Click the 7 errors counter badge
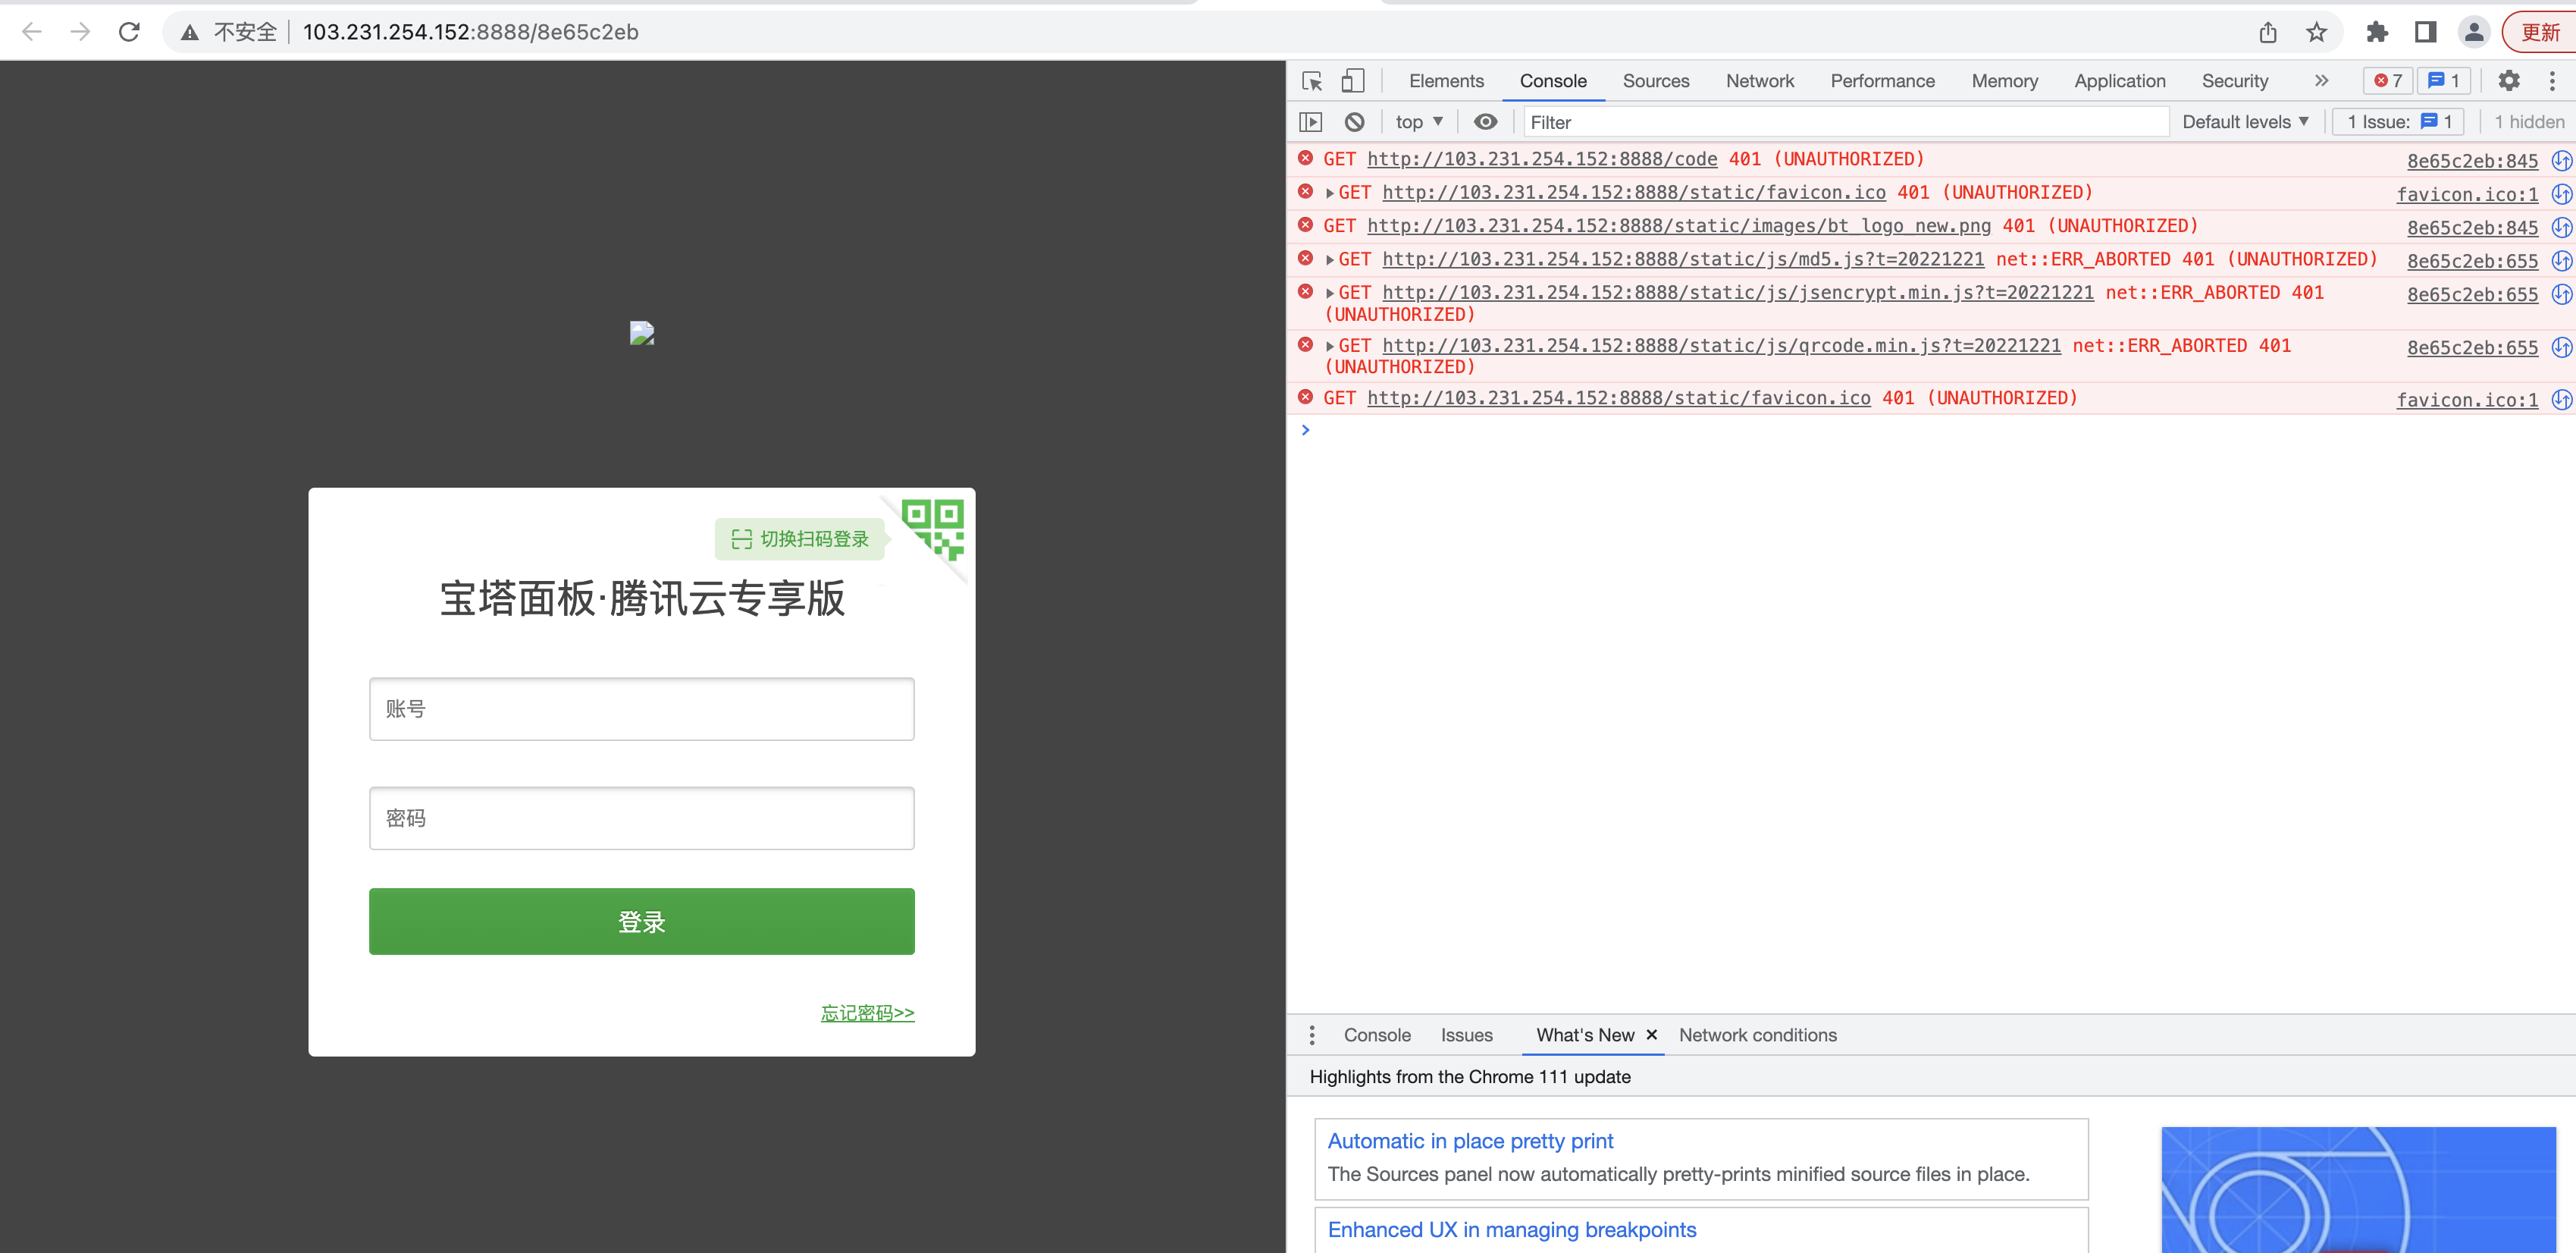The width and height of the screenshot is (2576, 1253). coord(2388,81)
